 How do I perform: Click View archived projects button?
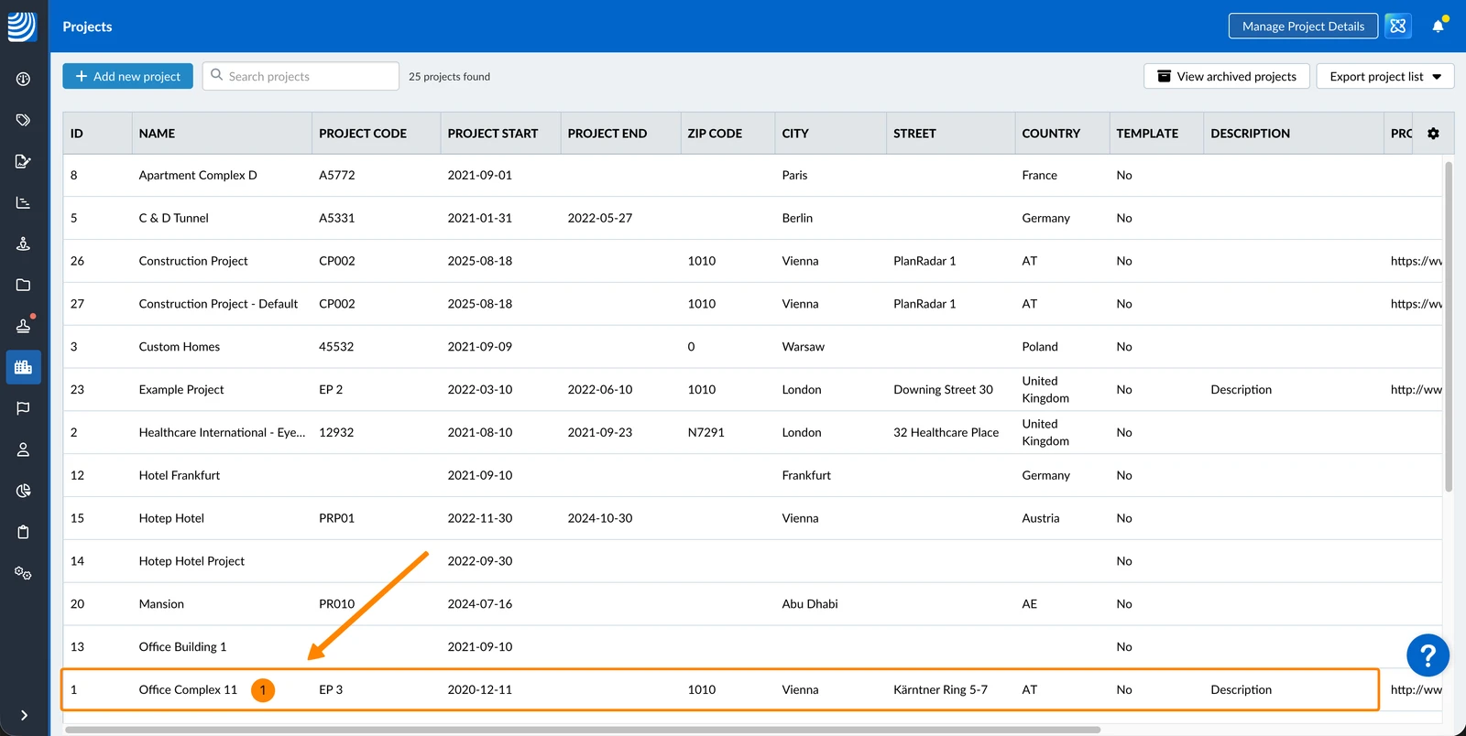1227,76
